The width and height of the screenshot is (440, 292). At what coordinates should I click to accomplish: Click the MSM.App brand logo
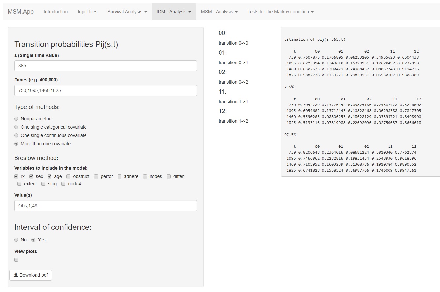click(20, 12)
